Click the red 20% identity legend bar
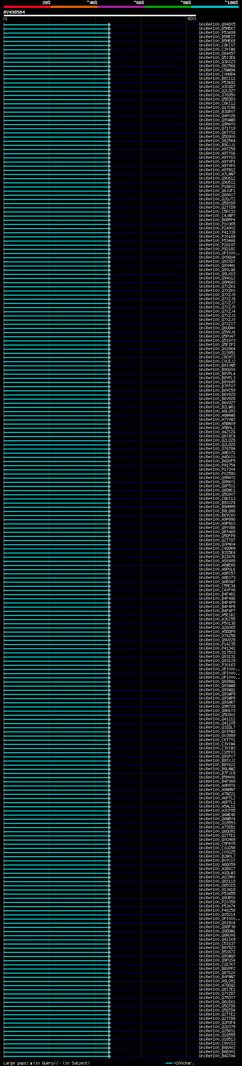The image size is (242, 1066). pos(27,7)
